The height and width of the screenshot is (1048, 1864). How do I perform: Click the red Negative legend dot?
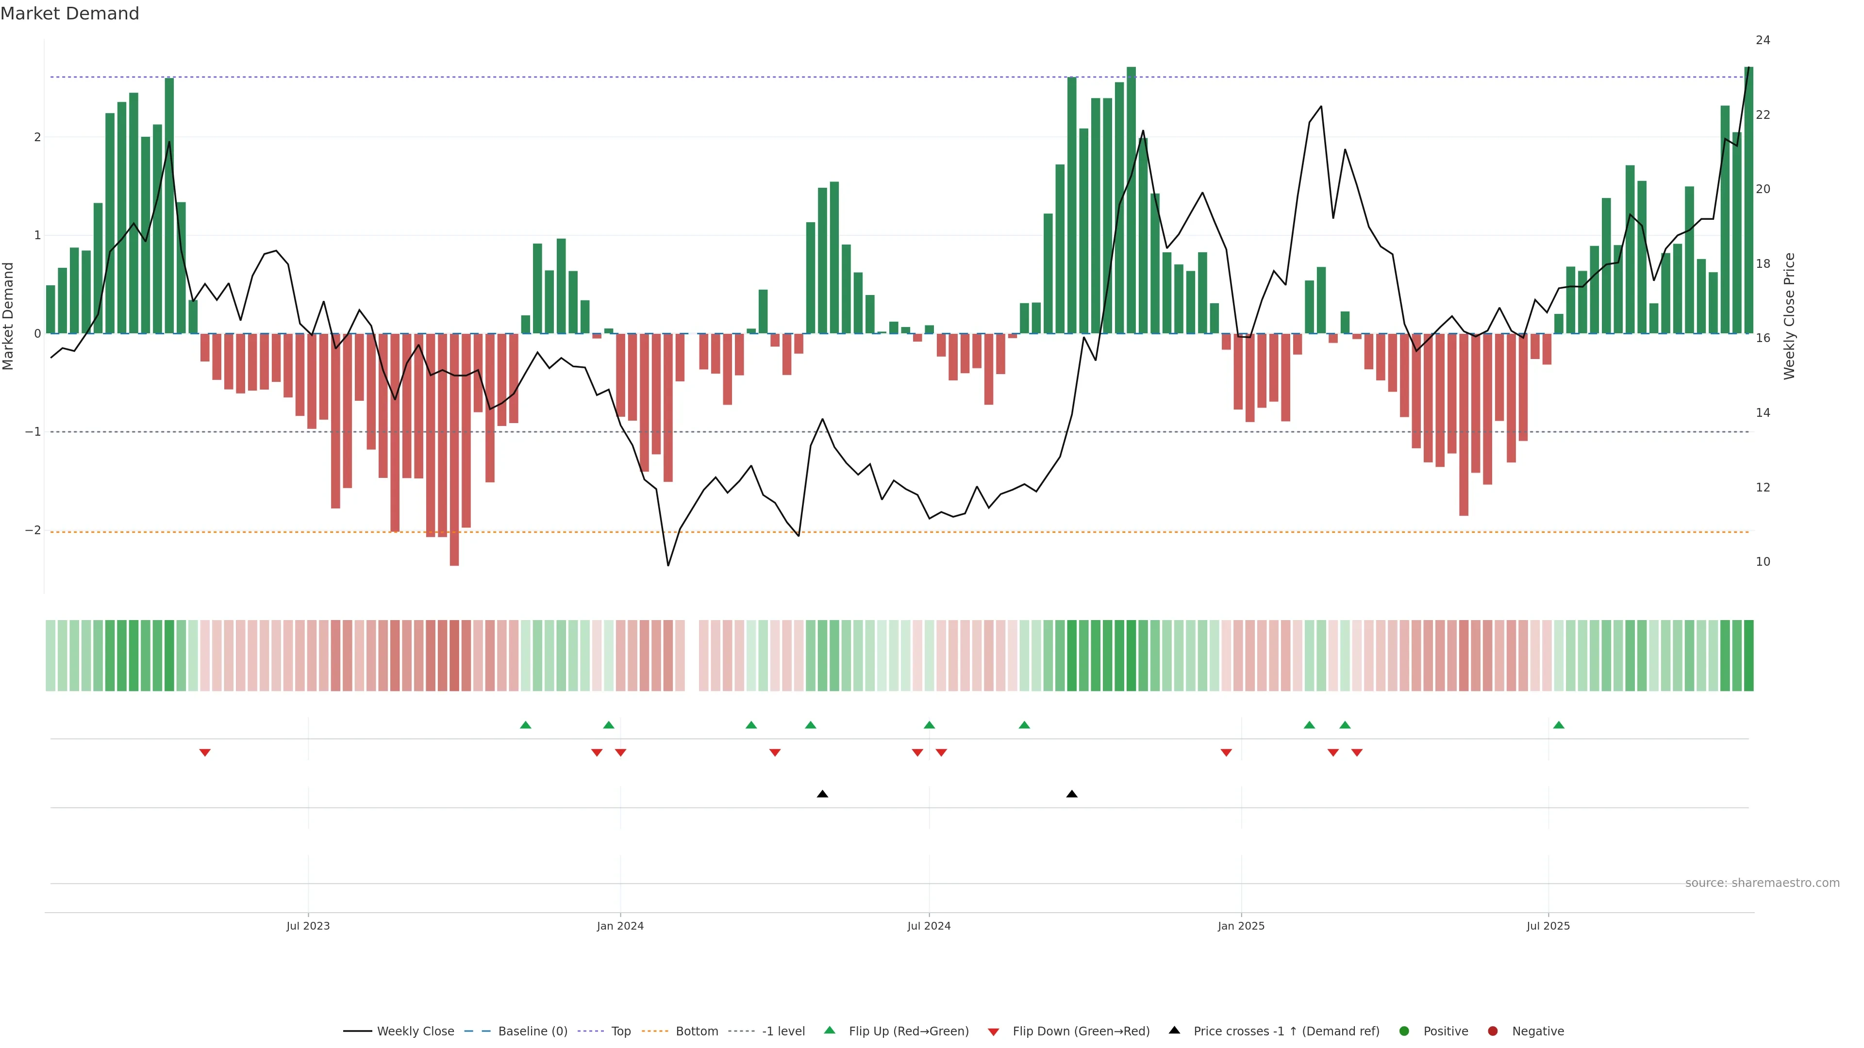point(1493,1032)
